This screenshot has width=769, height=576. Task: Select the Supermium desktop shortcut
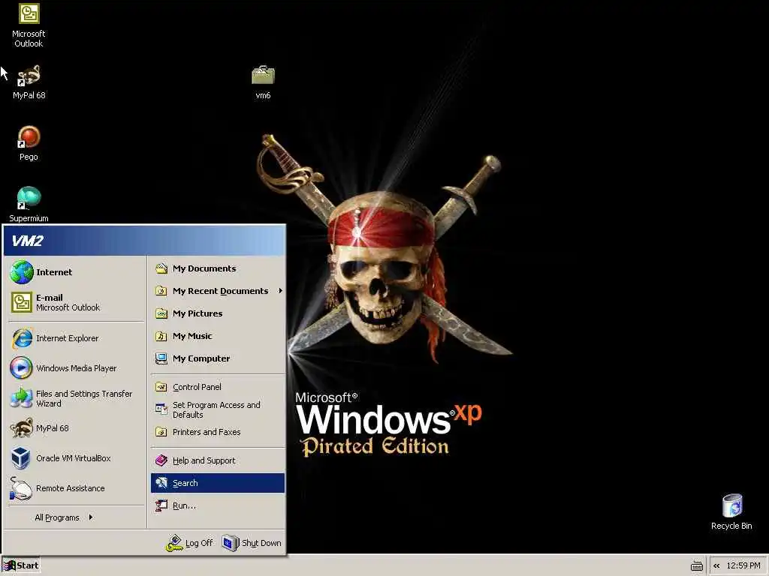29,205
